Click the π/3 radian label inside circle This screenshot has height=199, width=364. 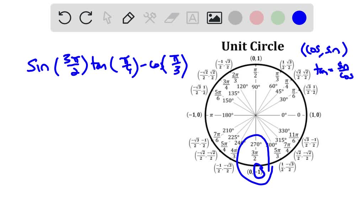277,76
